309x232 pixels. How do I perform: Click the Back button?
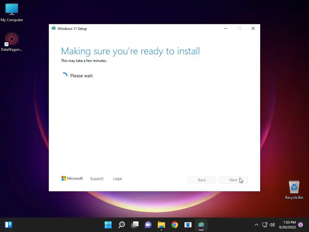202,180
